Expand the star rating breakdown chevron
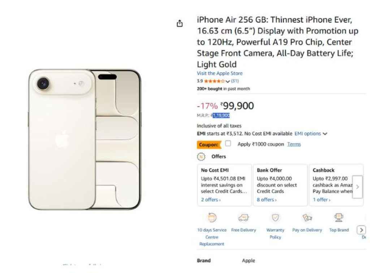The image size is (370, 273). [x=228, y=81]
